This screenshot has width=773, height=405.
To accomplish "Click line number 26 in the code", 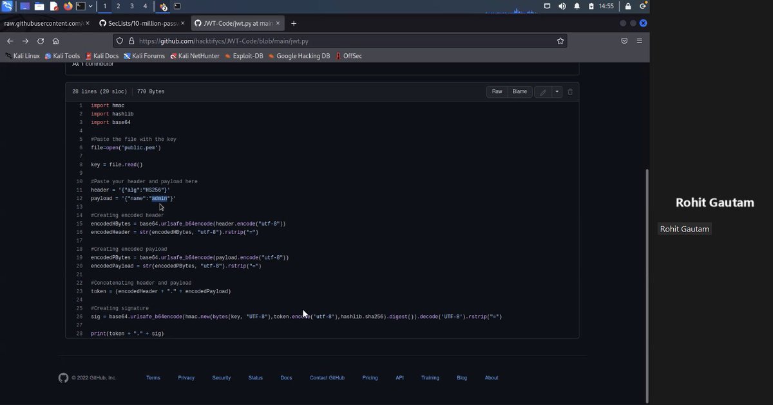I will (x=79, y=317).
